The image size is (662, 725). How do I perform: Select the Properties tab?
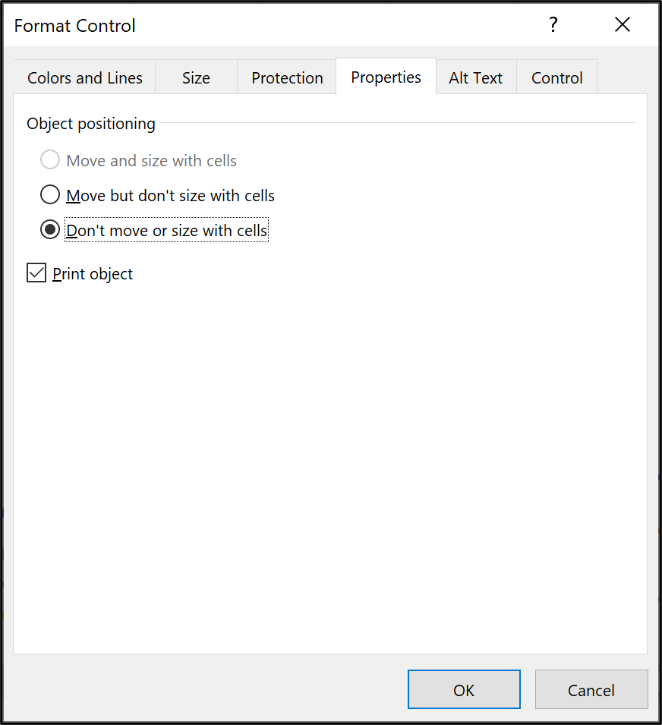click(x=386, y=77)
